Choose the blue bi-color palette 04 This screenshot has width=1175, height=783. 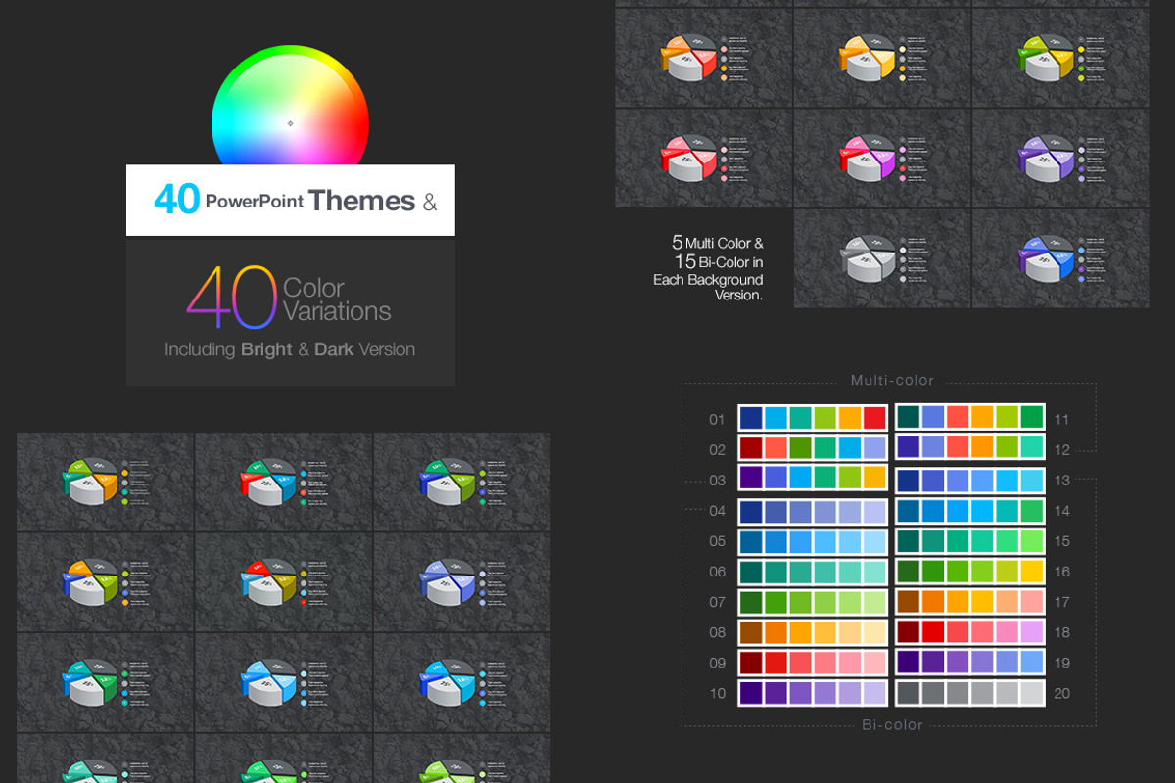pyautogui.click(x=813, y=512)
